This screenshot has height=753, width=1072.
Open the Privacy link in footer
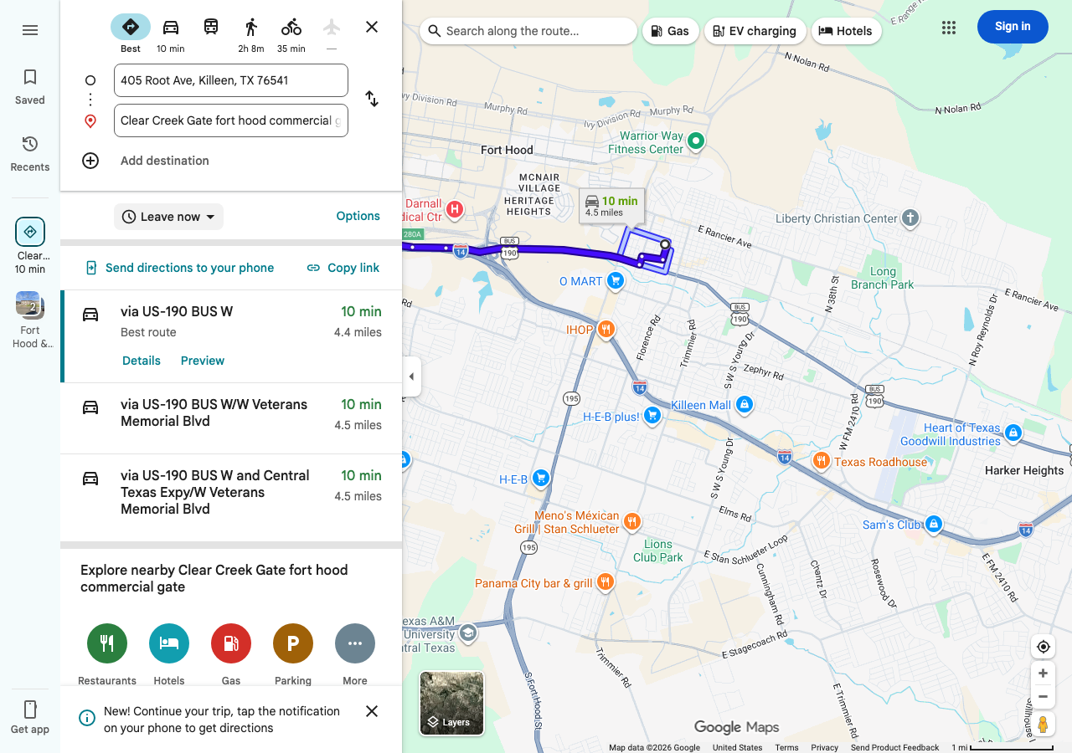click(x=824, y=747)
